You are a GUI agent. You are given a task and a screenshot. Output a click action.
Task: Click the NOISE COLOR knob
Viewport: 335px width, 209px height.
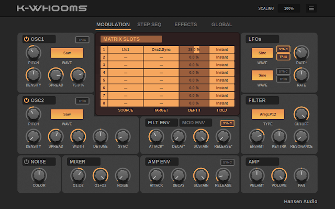(x=39, y=176)
